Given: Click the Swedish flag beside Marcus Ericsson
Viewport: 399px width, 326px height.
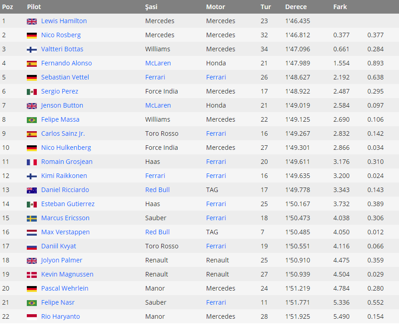Looking at the screenshot, I should pos(32,218).
